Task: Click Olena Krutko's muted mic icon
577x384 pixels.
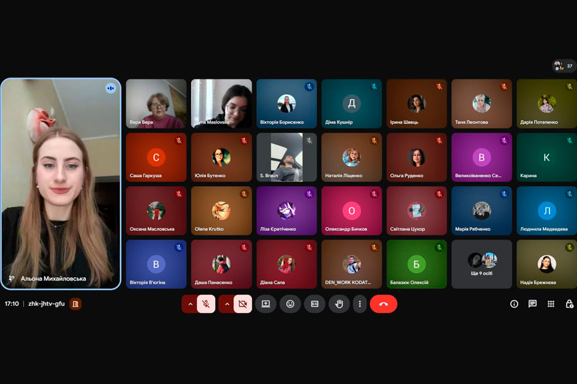Action: (244, 194)
